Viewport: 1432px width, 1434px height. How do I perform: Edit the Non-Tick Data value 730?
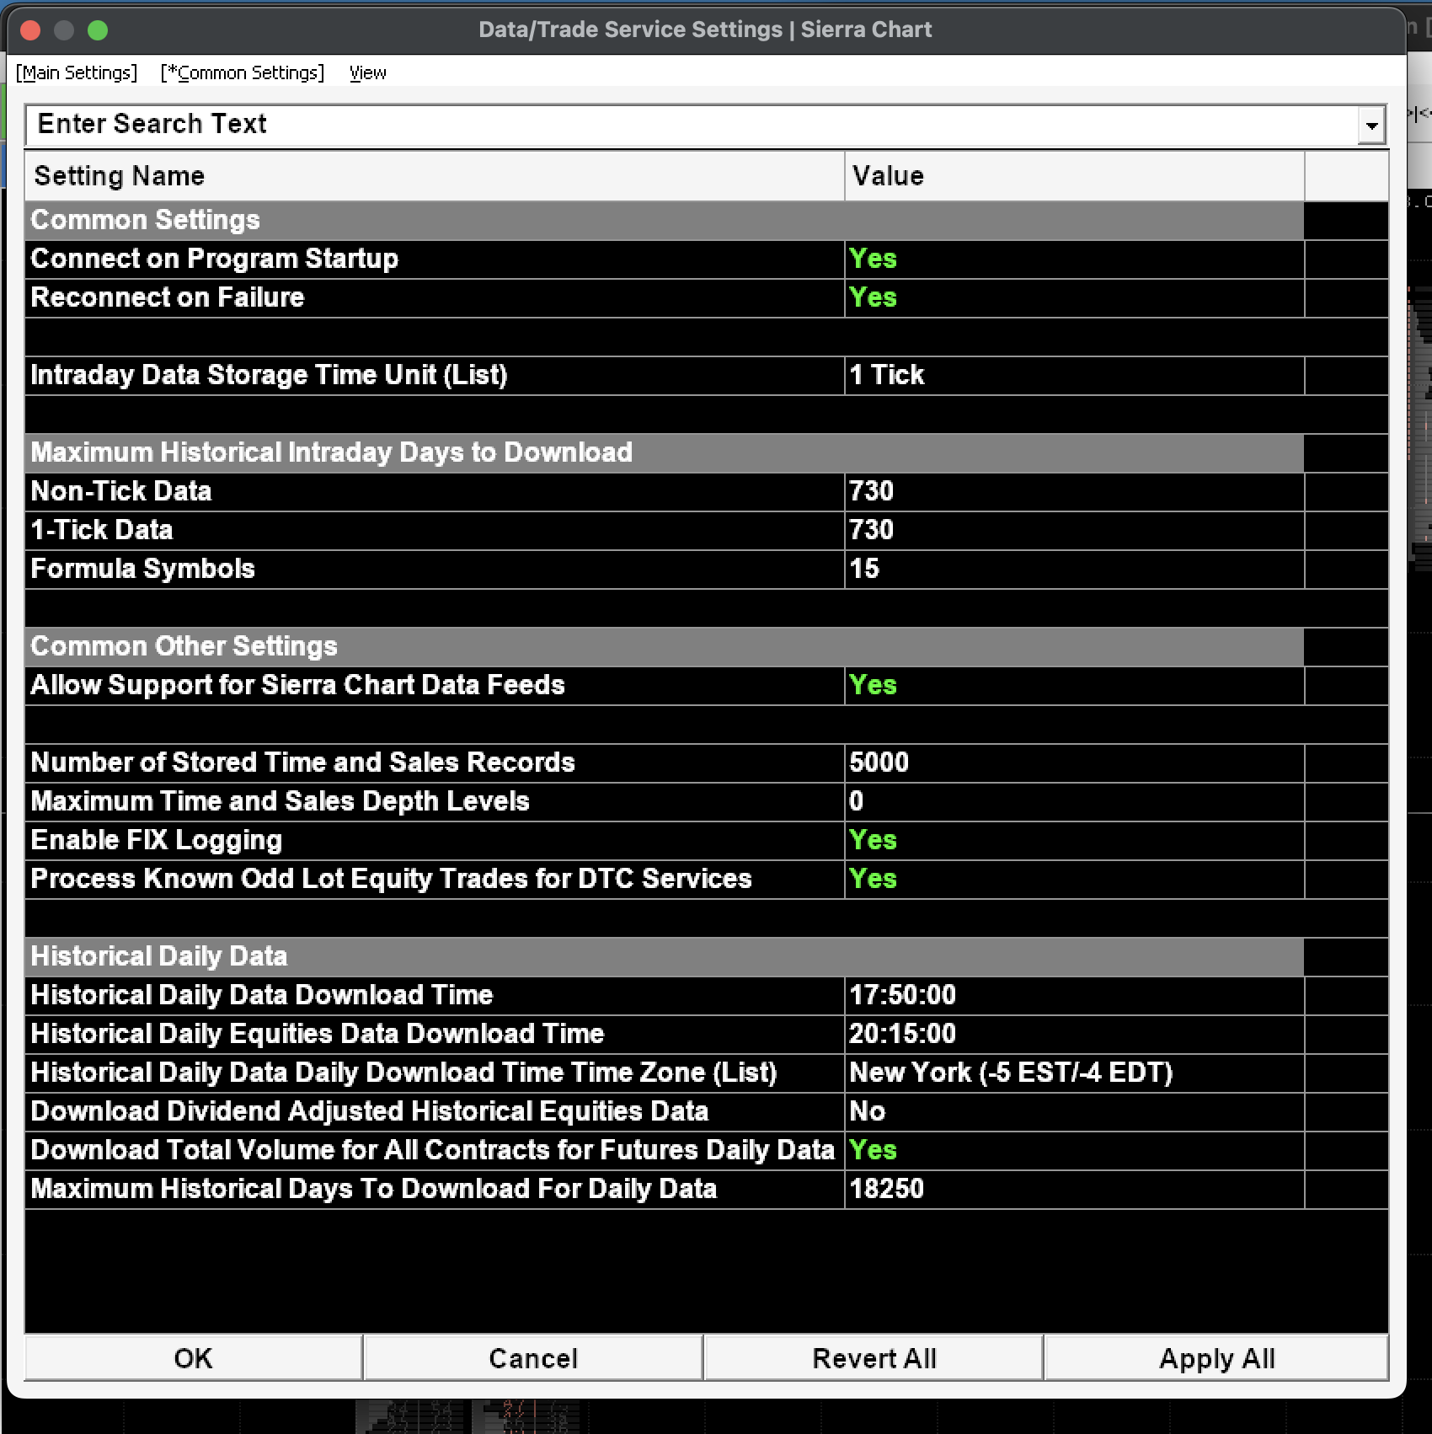[1074, 492]
